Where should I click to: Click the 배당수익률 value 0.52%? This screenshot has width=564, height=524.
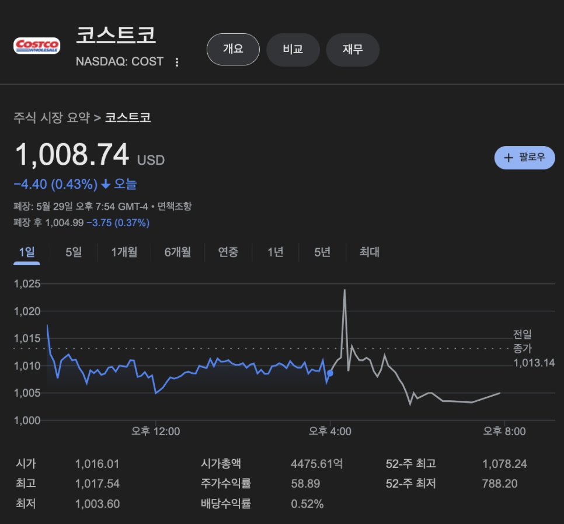(x=307, y=504)
